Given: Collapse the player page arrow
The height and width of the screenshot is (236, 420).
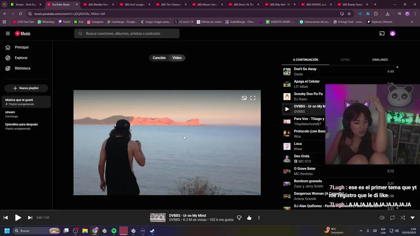Looking at the screenshot, I should coord(412,218).
